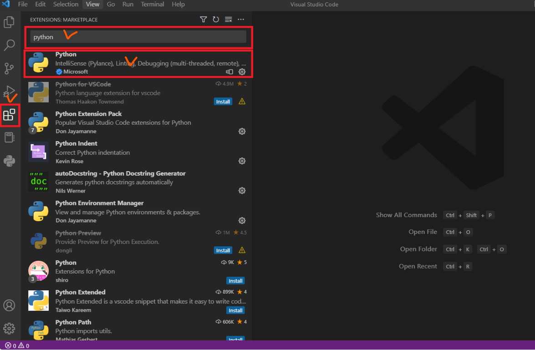
Task: Open the Help menu
Action: (178, 5)
